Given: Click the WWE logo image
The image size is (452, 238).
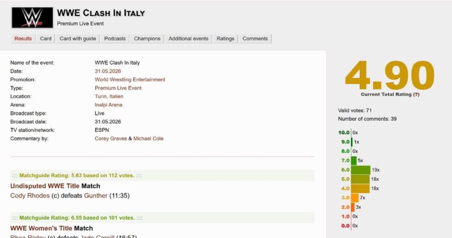Looking at the screenshot, I should [32, 18].
